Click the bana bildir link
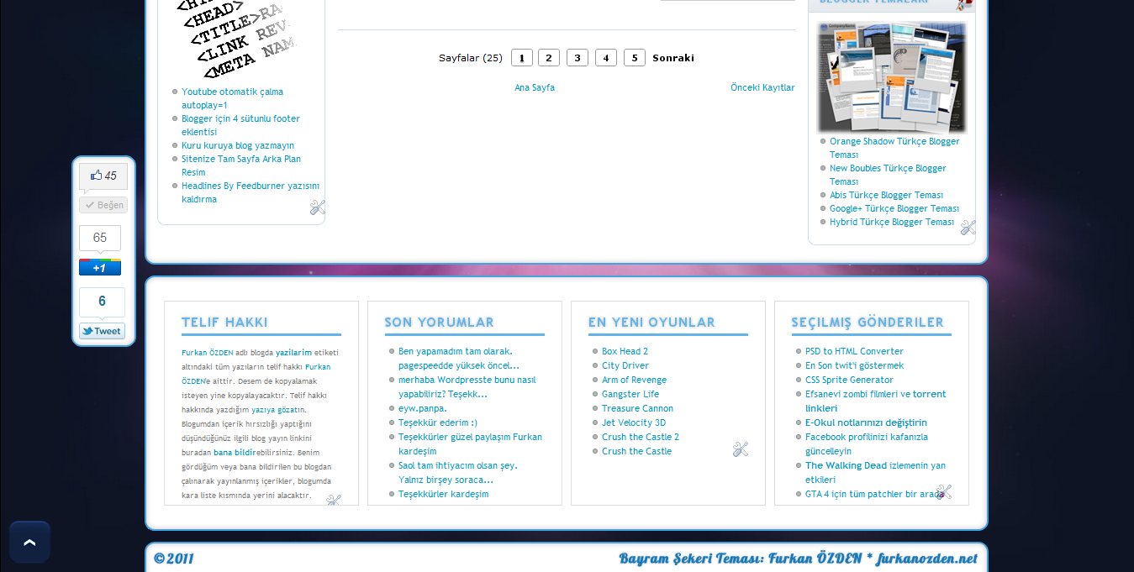1134x572 pixels. point(235,452)
